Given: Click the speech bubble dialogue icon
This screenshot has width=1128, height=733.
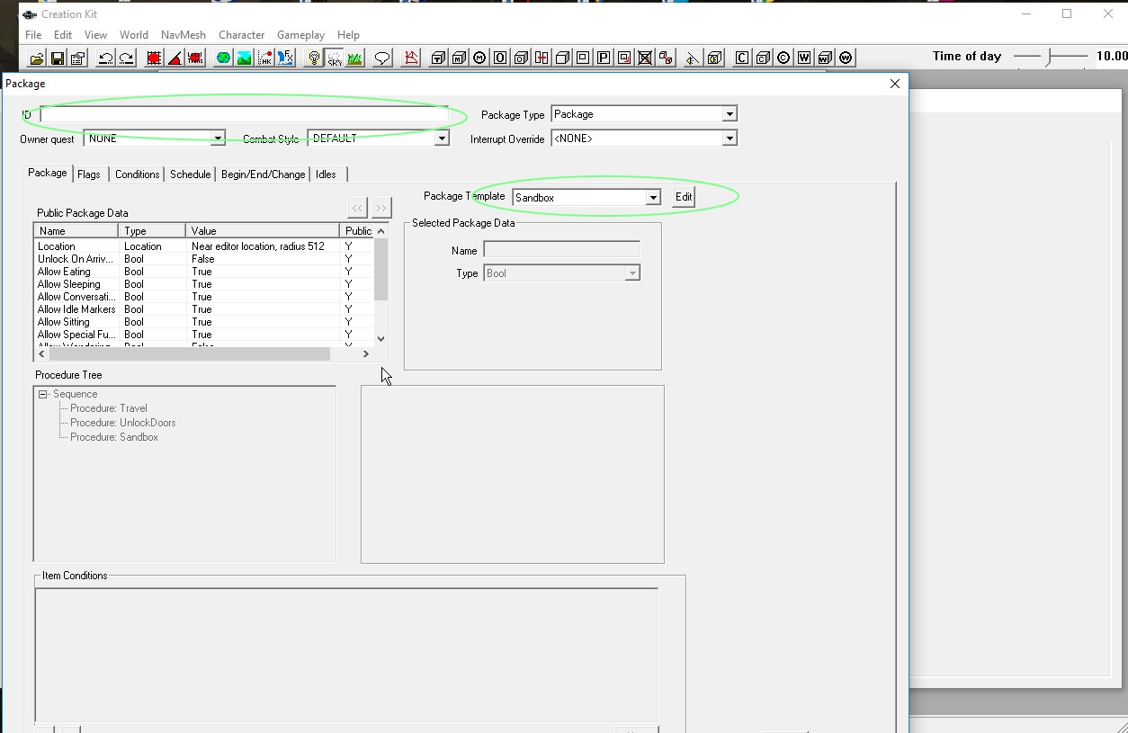Looking at the screenshot, I should 382,58.
